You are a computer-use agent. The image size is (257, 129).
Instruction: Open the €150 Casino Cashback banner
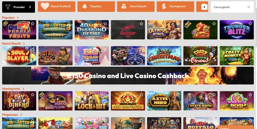[x=128, y=76]
